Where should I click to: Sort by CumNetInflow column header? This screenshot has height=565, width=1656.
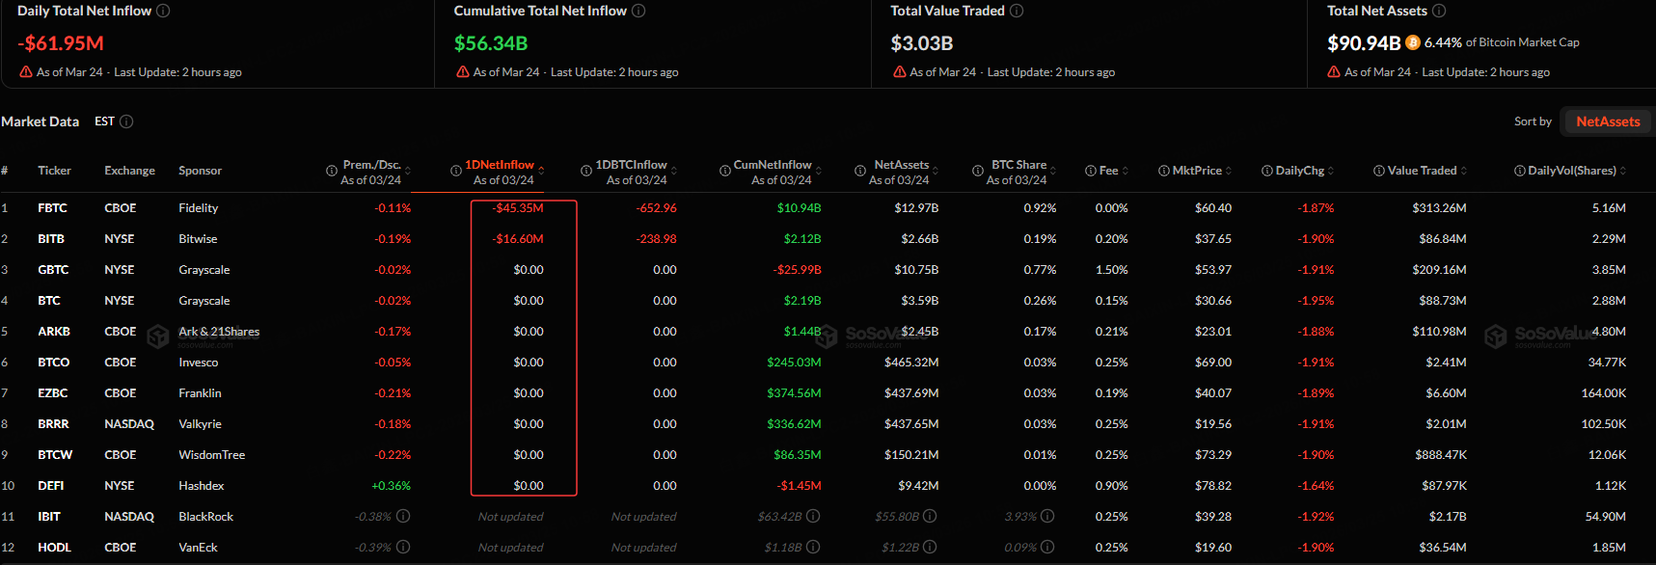point(772,165)
